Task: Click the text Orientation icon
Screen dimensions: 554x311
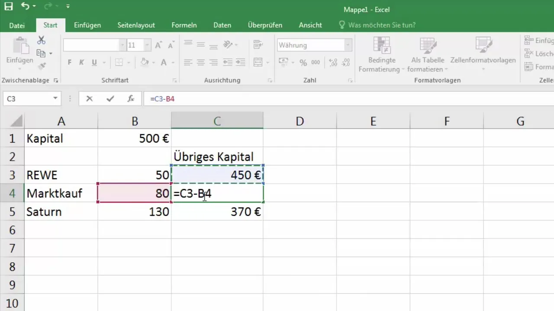Action: pyautogui.click(x=228, y=44)
